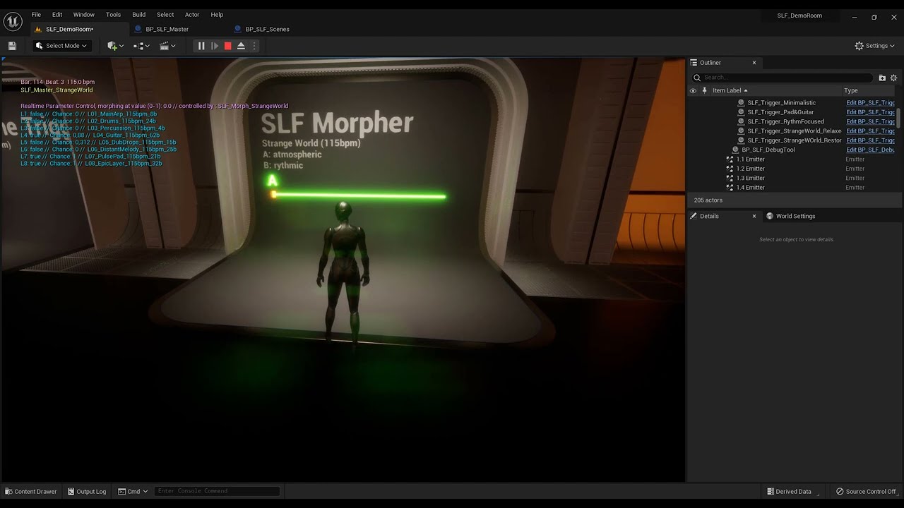
Task: Focus the console command input field
Action: (217, 491)
